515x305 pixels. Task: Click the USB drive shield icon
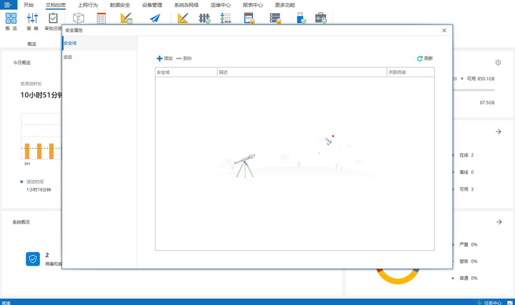pyautogui.click(x=301, y=18)
